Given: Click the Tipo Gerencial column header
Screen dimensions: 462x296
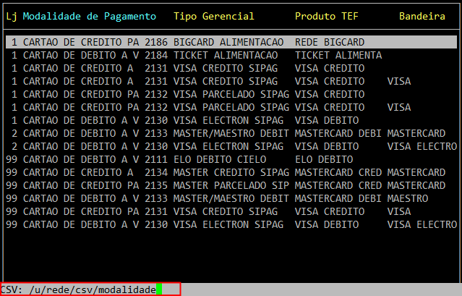Looking at the screenshot, I should (213, 16).
